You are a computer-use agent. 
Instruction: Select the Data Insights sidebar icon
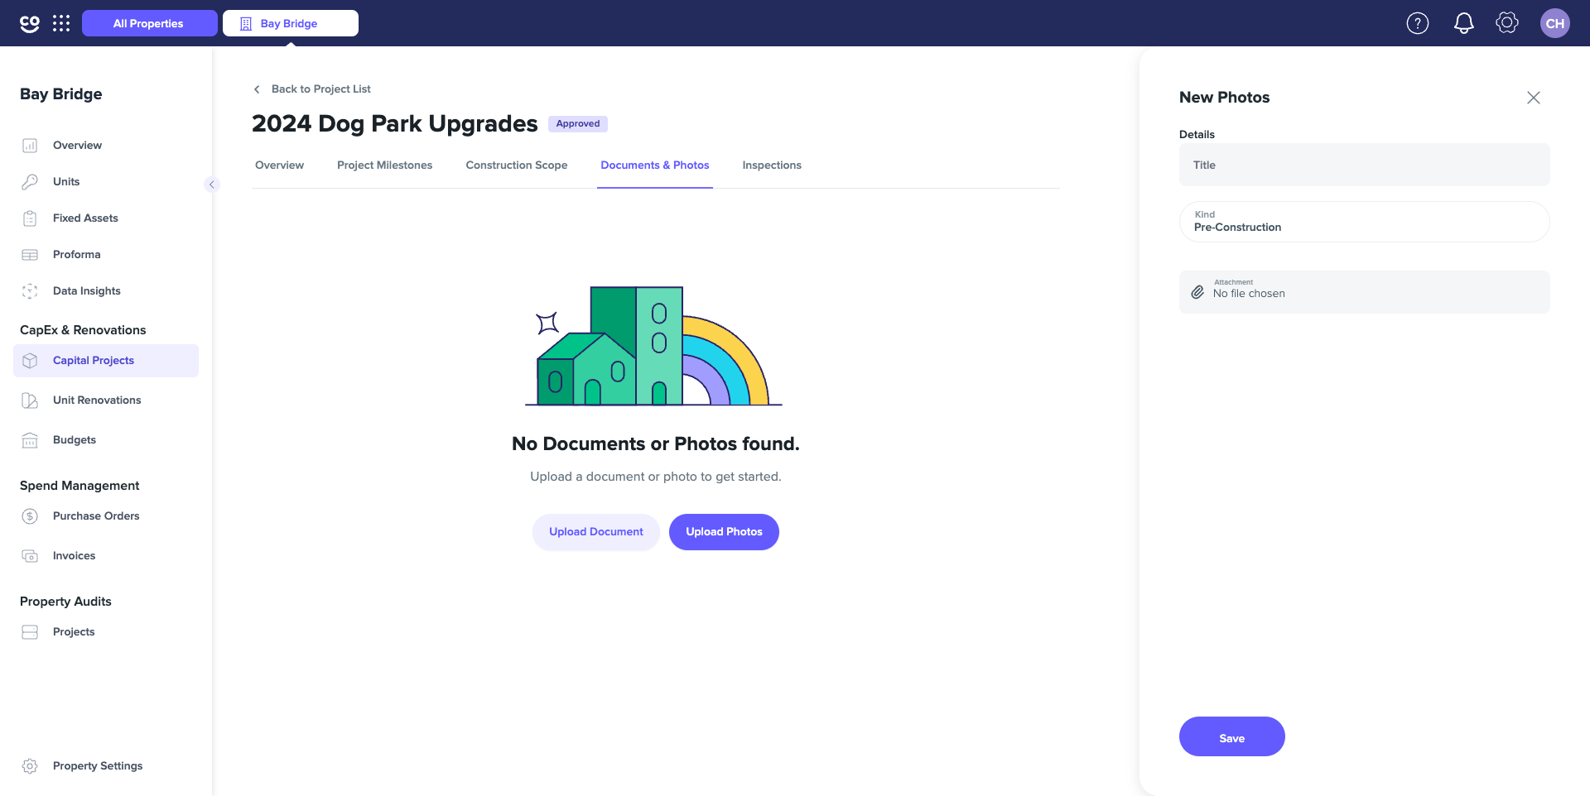30,290
